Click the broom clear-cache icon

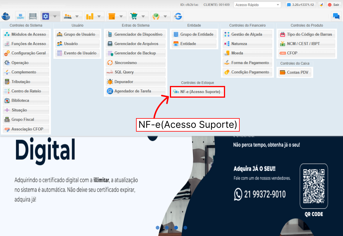(321, 5)
